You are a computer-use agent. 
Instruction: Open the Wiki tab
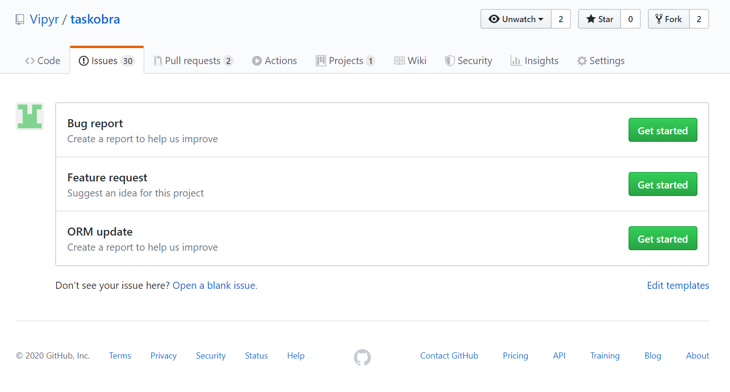tap(410, 61)
